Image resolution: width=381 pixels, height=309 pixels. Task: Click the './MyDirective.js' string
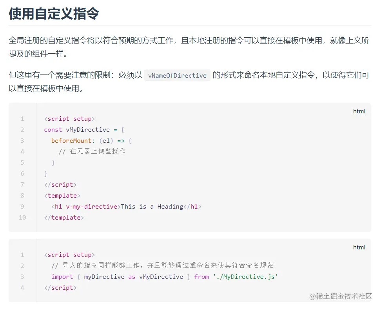(x=245, y=277)
